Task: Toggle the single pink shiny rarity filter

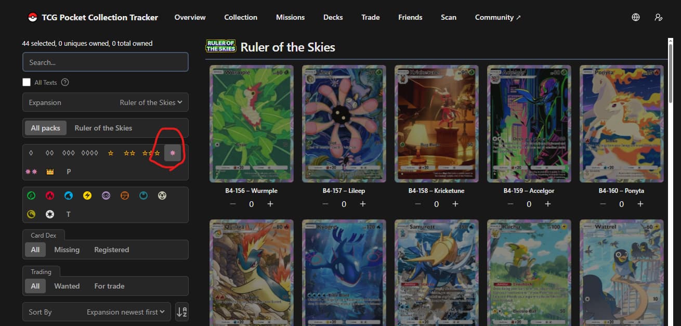Action: pyautogui.click(x=173, y=153)
